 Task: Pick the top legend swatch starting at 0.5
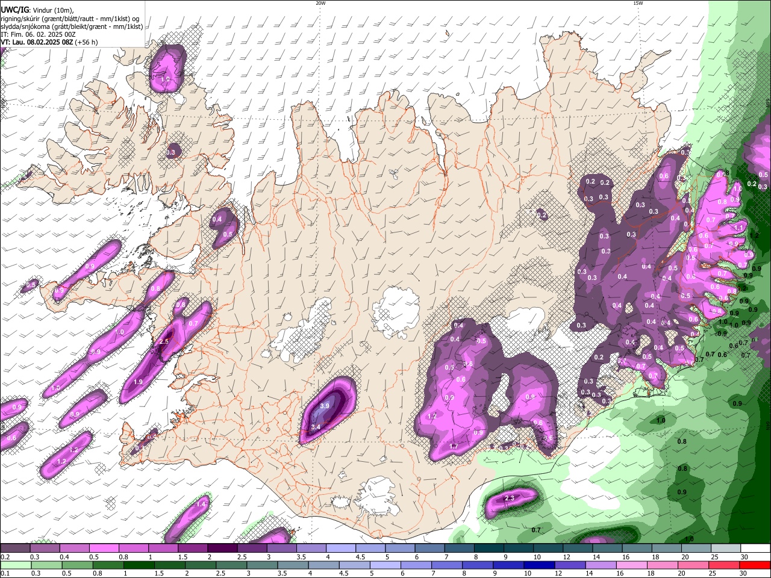click(x=104, y=548)
